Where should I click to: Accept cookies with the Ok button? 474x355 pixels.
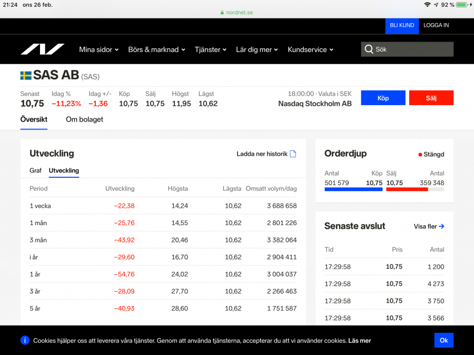(443, 340)
